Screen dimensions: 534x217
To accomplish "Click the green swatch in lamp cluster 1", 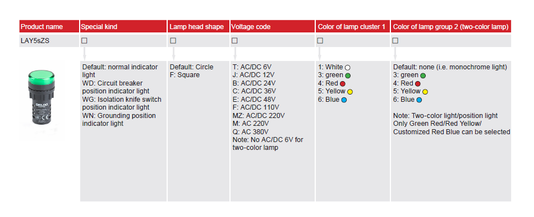I will [348, 76].
